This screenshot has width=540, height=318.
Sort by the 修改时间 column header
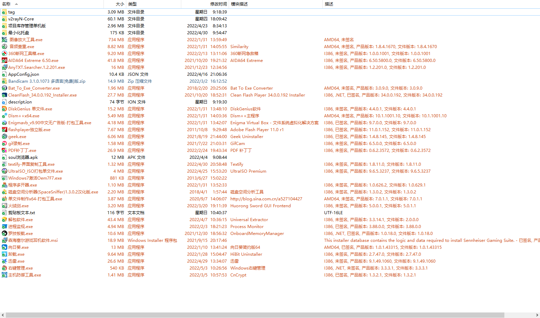218,4
